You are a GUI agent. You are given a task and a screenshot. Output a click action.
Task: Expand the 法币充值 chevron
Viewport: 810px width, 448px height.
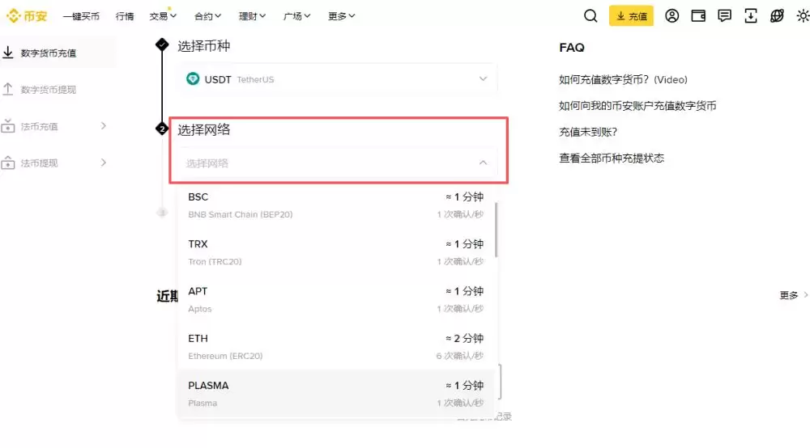click(104, 126)
